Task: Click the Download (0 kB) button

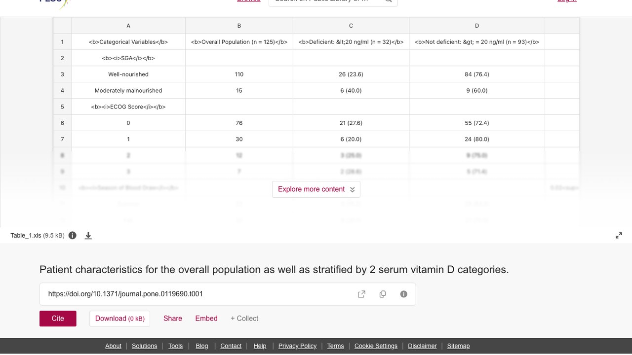Action: 119,319
